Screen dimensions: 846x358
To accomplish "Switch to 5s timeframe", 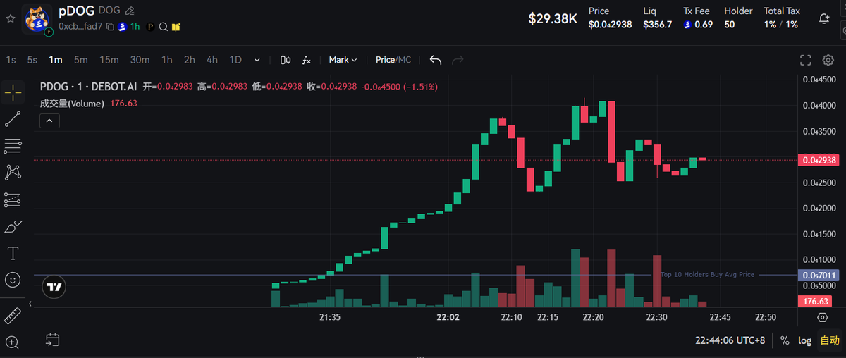I will tap(32, 60).
